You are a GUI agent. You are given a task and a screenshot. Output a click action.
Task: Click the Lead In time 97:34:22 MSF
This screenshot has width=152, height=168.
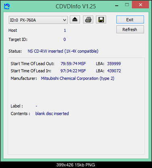click(73, 71)
